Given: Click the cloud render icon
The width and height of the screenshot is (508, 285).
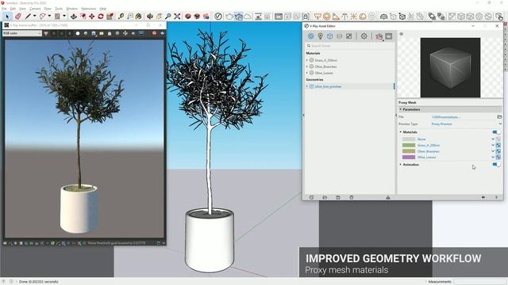Looking at the screenshot, I should pyautogui.click(x=248, y=16).
